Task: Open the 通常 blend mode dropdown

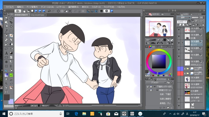Action: click(184, 17)
